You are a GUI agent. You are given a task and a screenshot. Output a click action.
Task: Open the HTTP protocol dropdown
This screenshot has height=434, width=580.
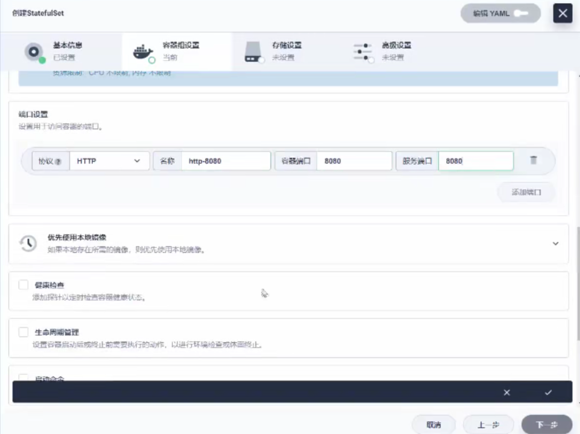109,161
